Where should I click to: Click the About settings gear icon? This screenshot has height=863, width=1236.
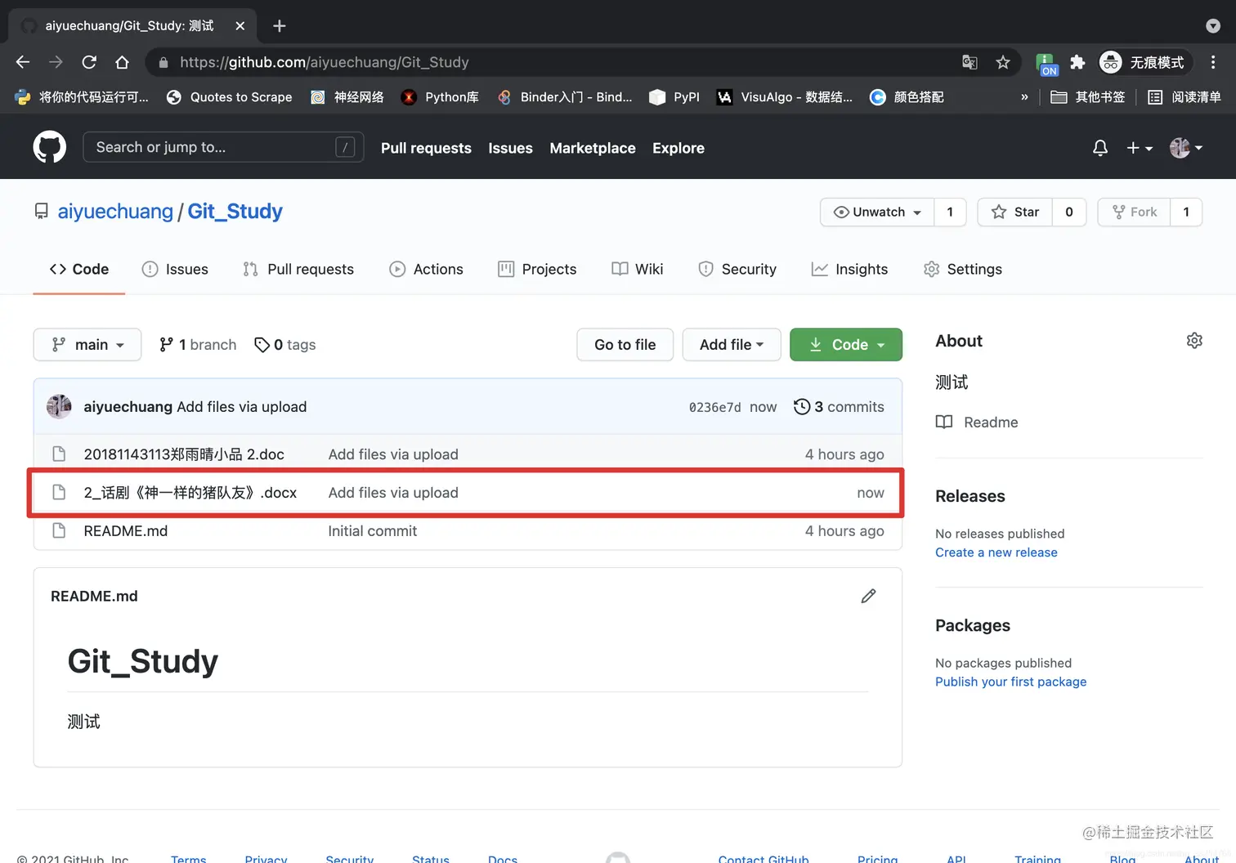pyautogui.click(x=1194, y=341)
